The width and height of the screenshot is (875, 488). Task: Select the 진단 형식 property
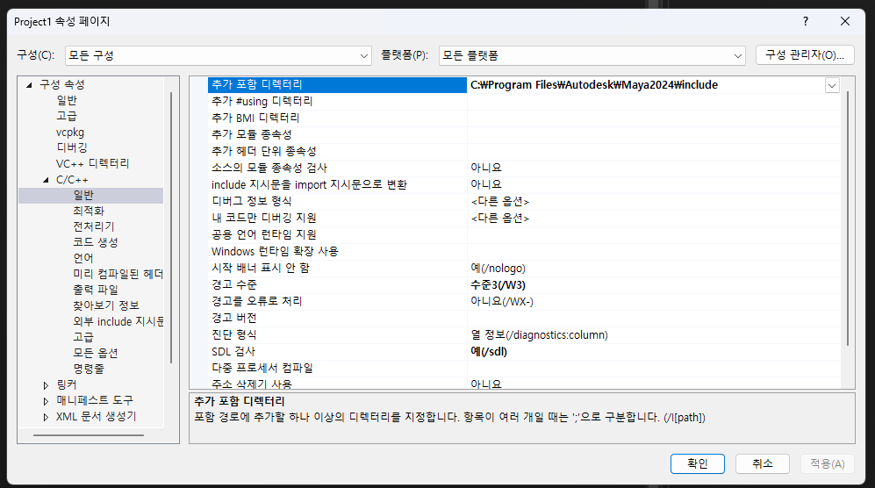[337, 335]
